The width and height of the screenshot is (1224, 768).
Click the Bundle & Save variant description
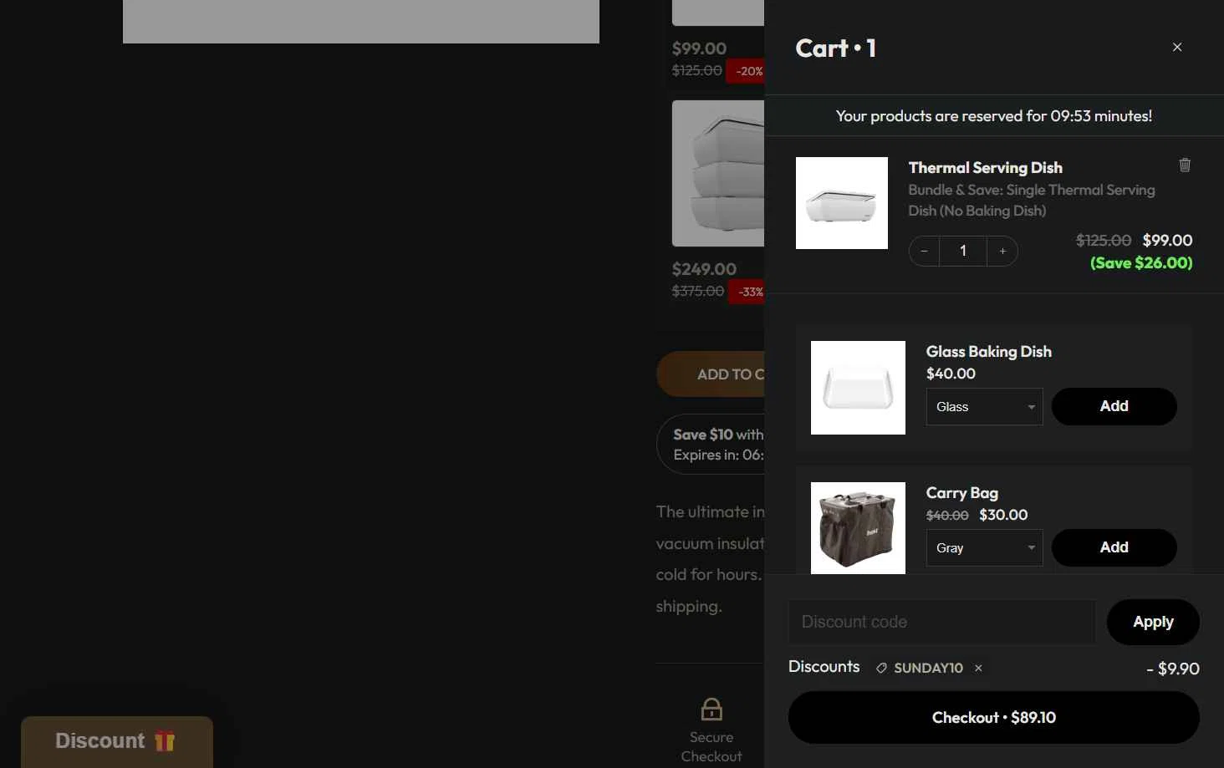[1032, 201]
